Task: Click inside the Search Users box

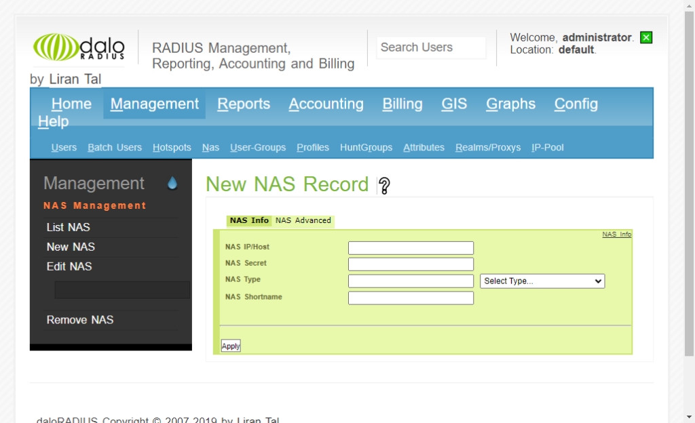Action: 430,47
